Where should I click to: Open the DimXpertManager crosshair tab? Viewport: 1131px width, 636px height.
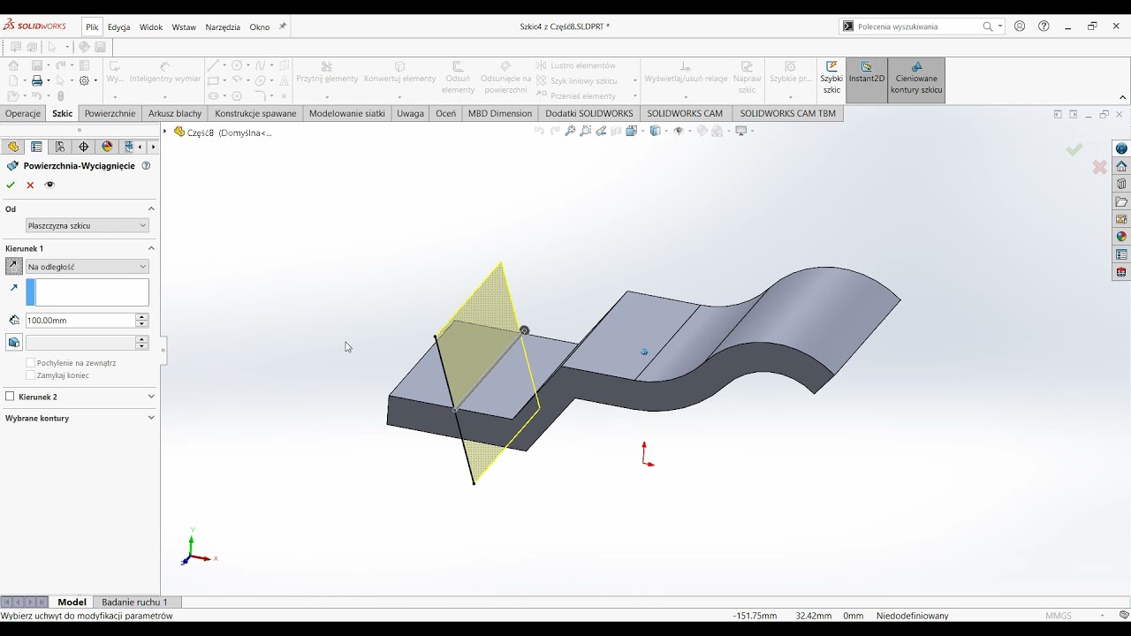84,147
